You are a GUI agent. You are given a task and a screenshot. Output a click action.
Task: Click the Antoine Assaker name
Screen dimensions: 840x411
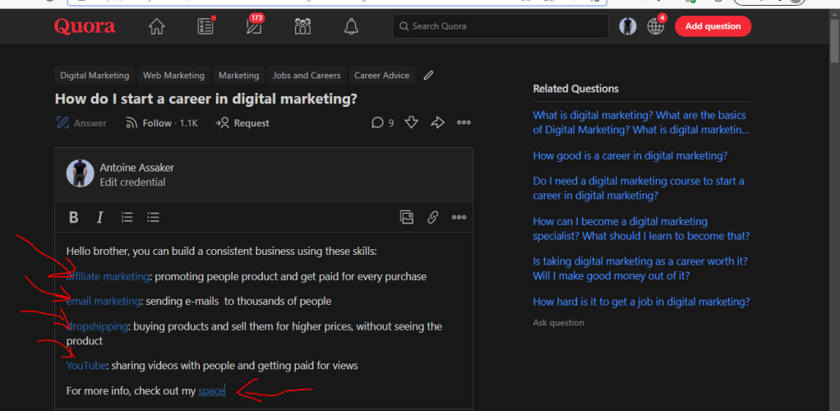(136, 168)
